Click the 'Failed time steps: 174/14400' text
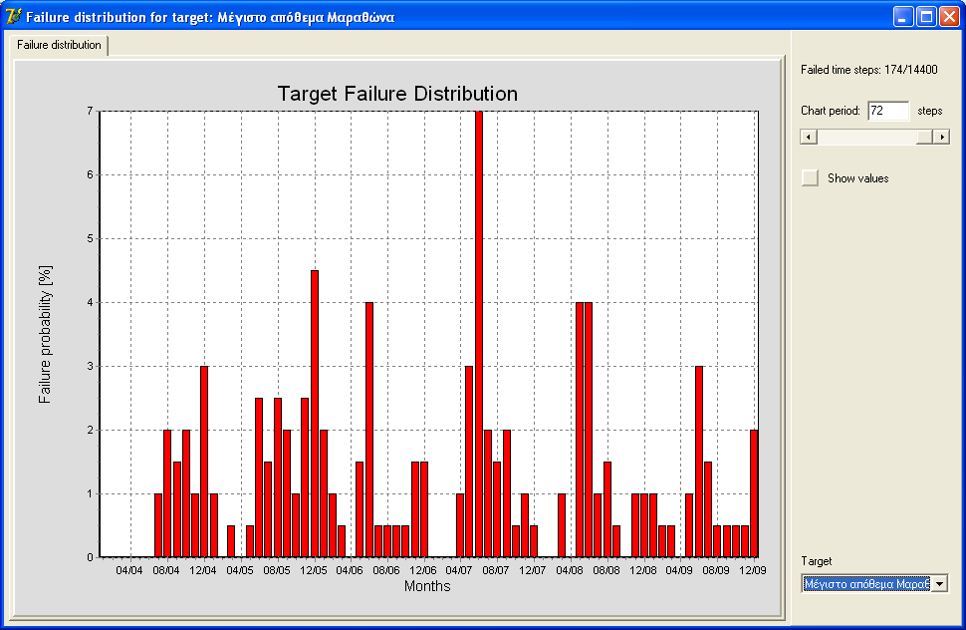 tap(868, 70)
